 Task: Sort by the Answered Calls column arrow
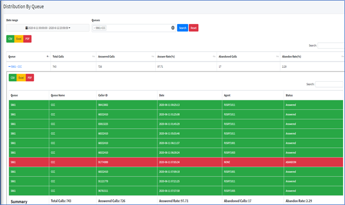pyautogui.click(x=152, y=57)
